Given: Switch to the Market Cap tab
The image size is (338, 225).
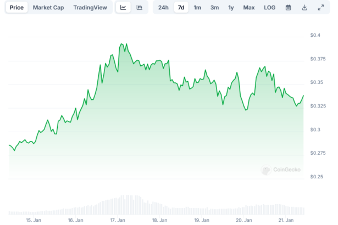Looking at the screenshot, I should tap(48, 8).
